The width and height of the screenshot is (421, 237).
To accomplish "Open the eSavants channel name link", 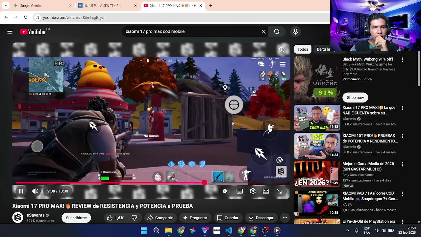I will [35, 215].
